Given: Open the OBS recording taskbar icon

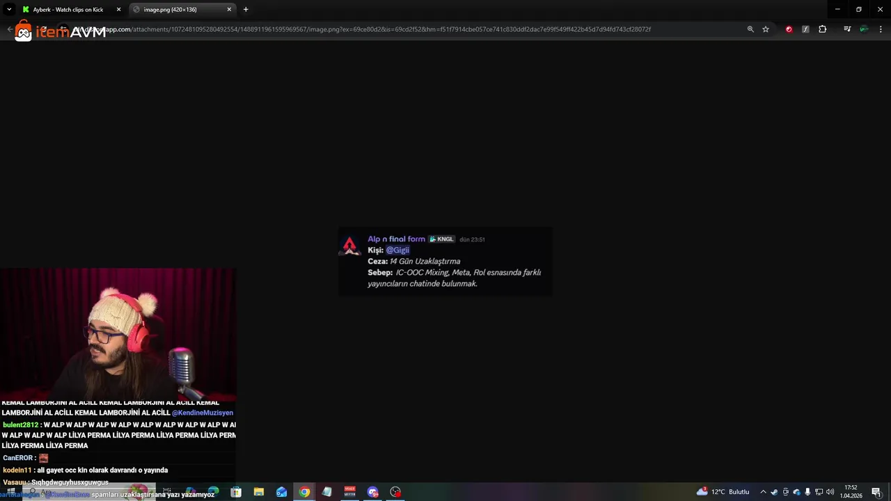Looking at the screenshot, I should point(395,492).
